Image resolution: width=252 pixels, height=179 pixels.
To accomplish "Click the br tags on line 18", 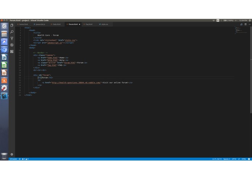I will (x=40, y=70).
